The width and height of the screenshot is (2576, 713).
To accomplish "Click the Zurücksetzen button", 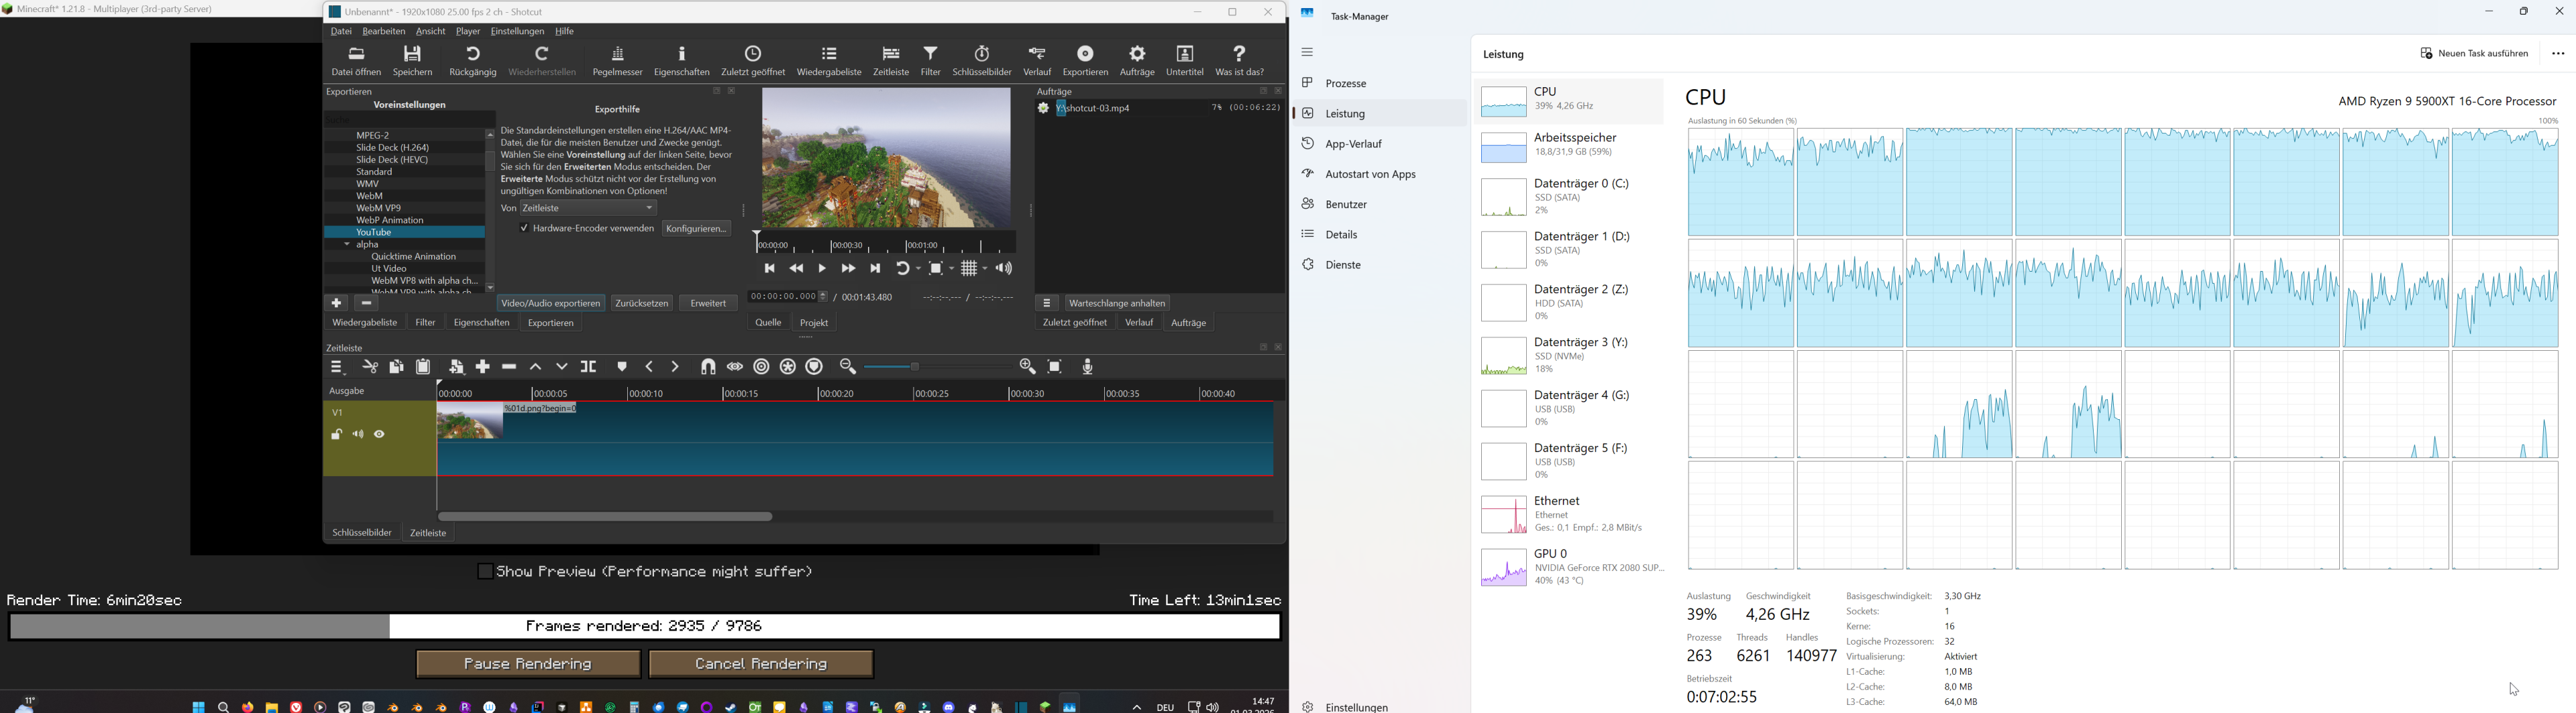I will pos(642,303).
